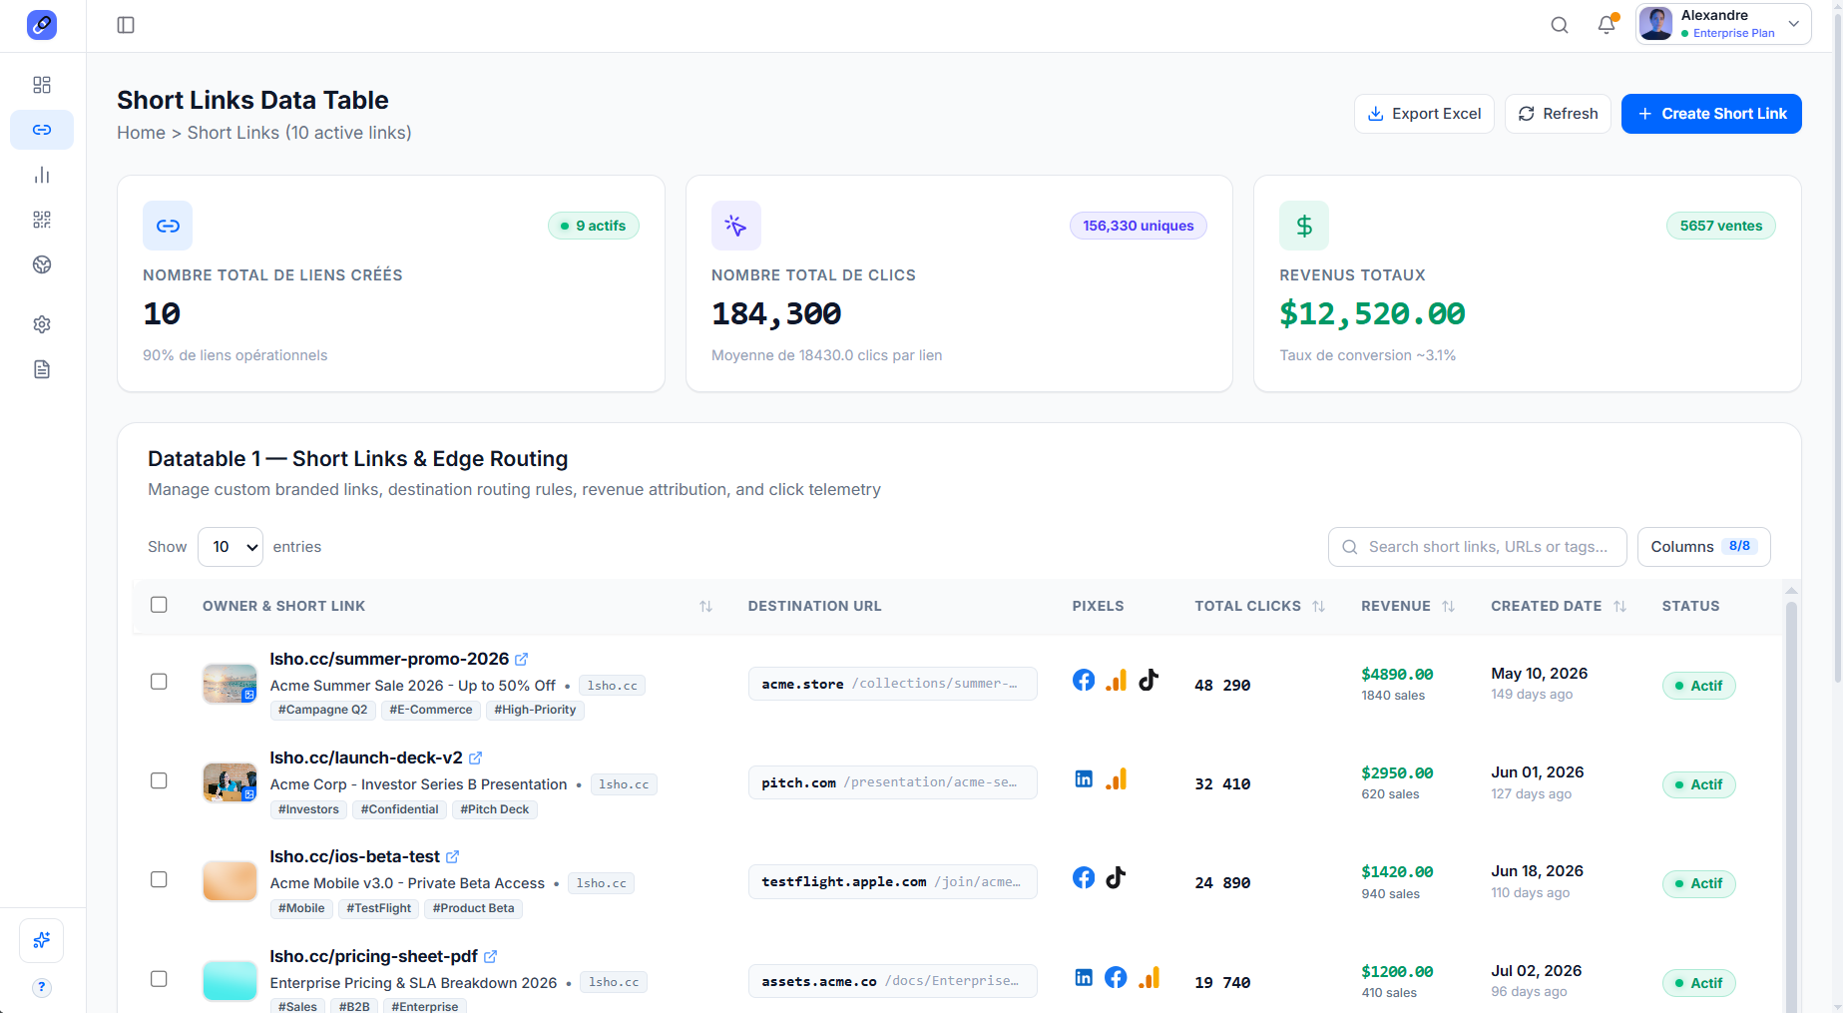
Task: Click the AI sparkle assistant icon
Action: (42, 940)
